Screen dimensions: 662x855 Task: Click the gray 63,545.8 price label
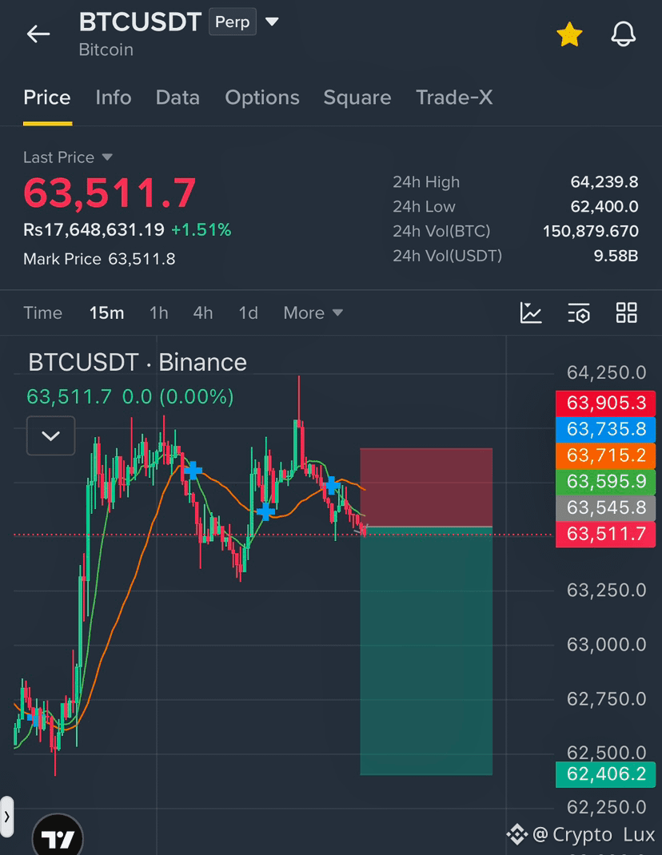point(606,507)
